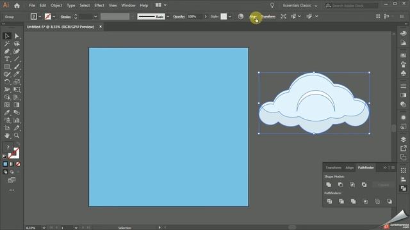The height and width of the screenshot is (230, 410).
Task: Select the Scale tool
Action: point(17,82)
